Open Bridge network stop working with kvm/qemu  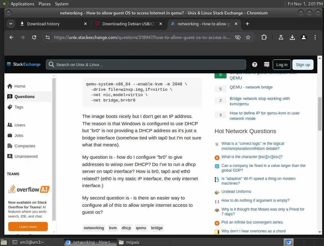pyautogui.click(x=260, y=101)
